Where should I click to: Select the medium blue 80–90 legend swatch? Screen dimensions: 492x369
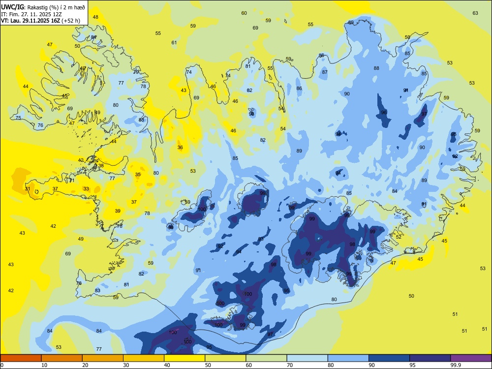coord(348,358)
